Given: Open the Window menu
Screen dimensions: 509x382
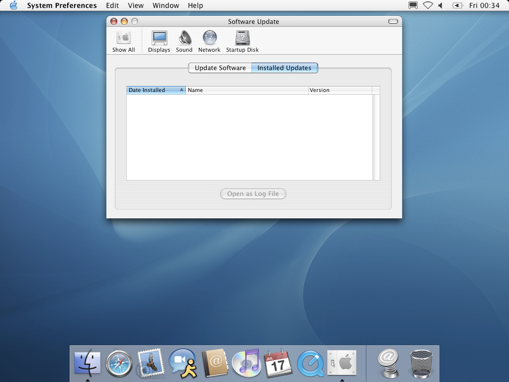Looking at the screenshot, I should 166,5.
